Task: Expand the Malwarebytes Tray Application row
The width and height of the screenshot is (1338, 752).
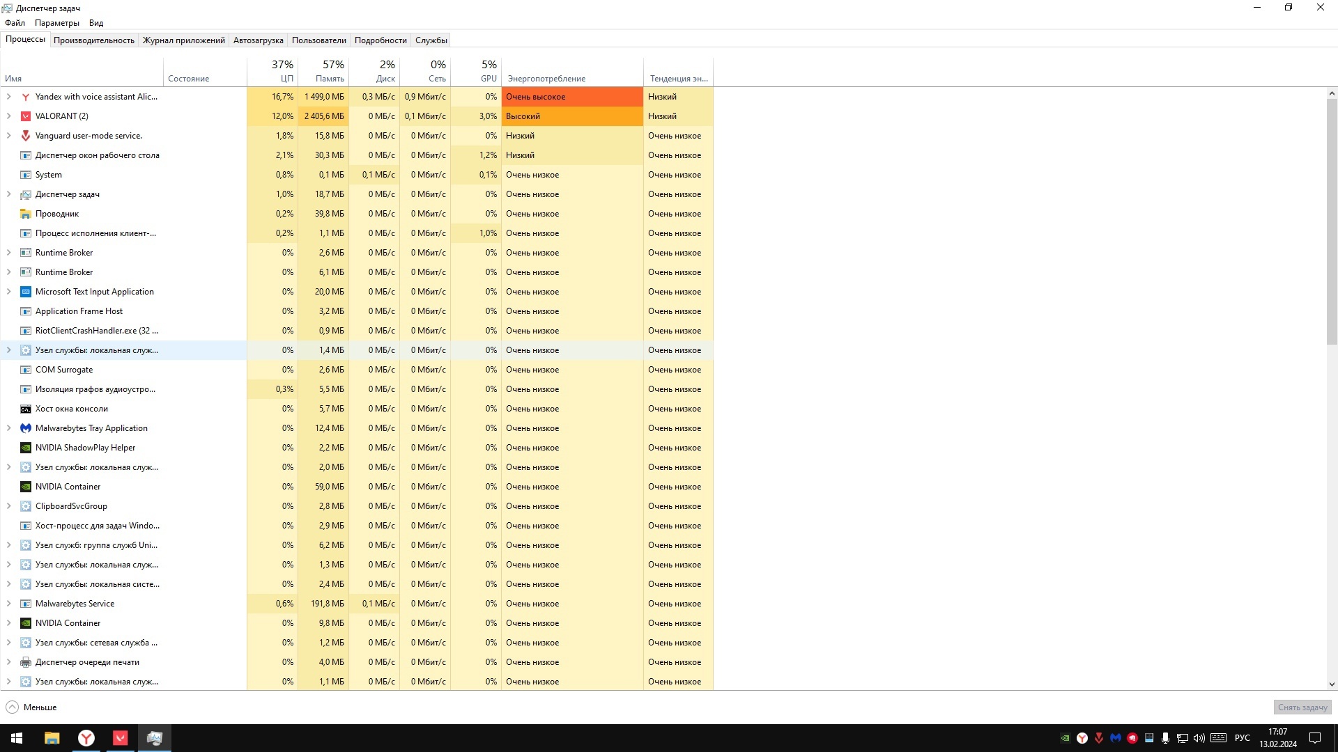Action: click(x=8, y=428)
